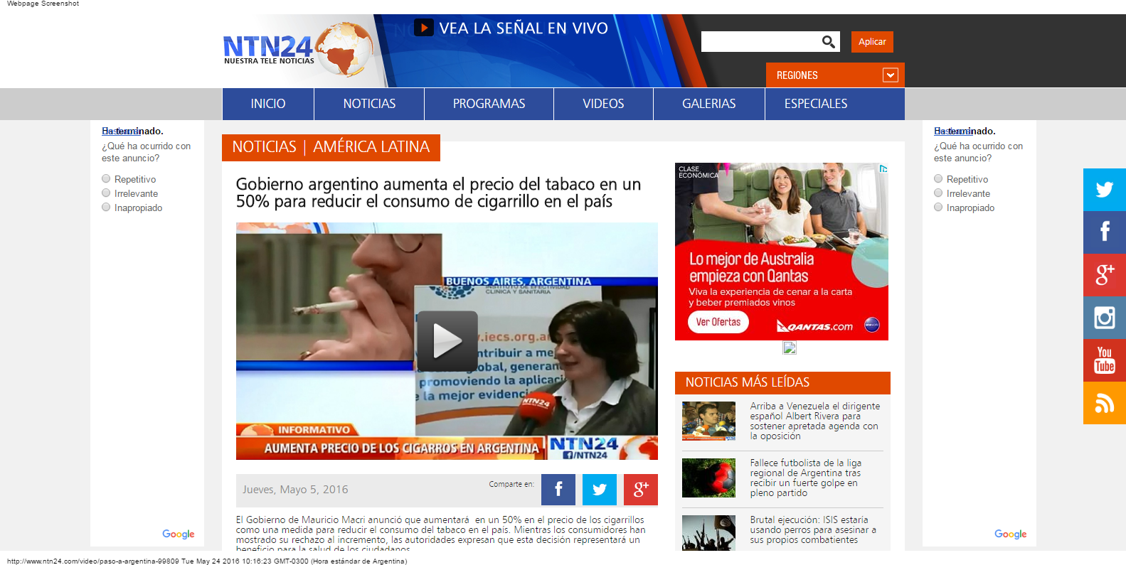Open the Facebook sidebar icon
This screenshot has width=1126, height=565.
pyautogui.click(x=1105, y=232)
